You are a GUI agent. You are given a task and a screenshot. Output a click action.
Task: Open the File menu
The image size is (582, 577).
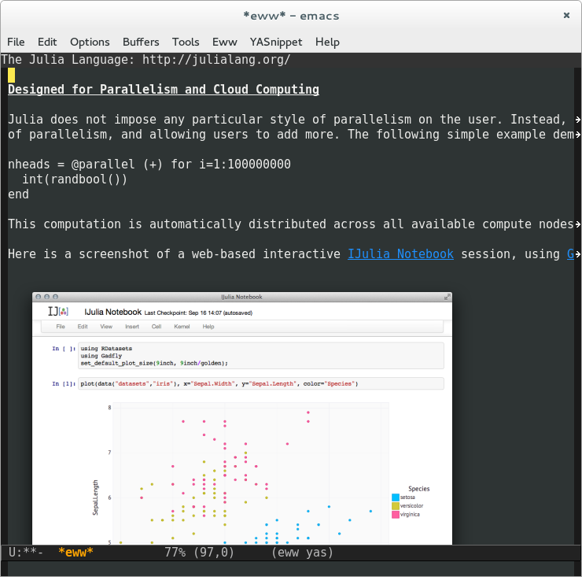pos(16,42)
